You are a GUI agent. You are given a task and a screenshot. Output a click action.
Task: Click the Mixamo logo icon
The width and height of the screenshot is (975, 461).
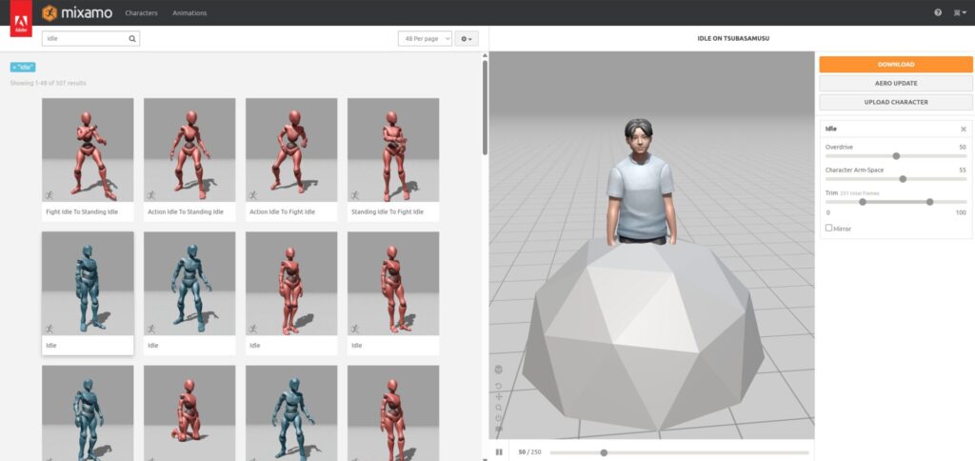[50, 12]
